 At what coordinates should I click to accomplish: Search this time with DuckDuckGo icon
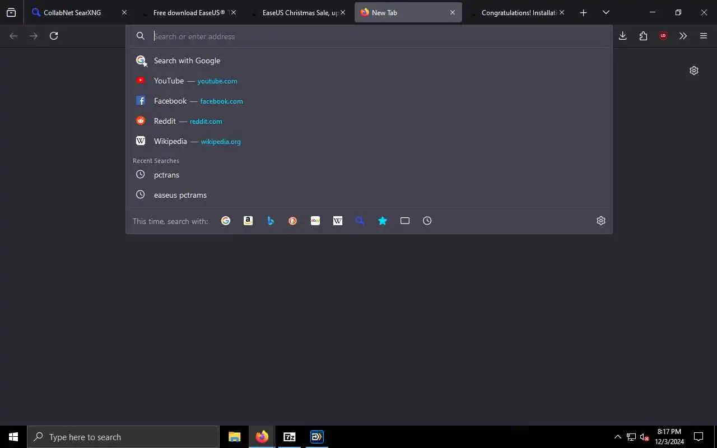(293, 221)
